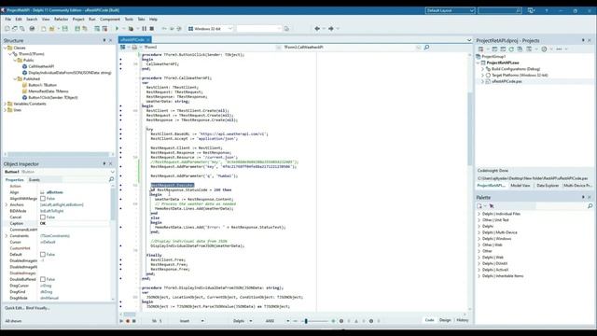The width and height of the screenshot is (597, 336).
Task: Click the Palette arrow cursor tool icon
Action: 492,205
